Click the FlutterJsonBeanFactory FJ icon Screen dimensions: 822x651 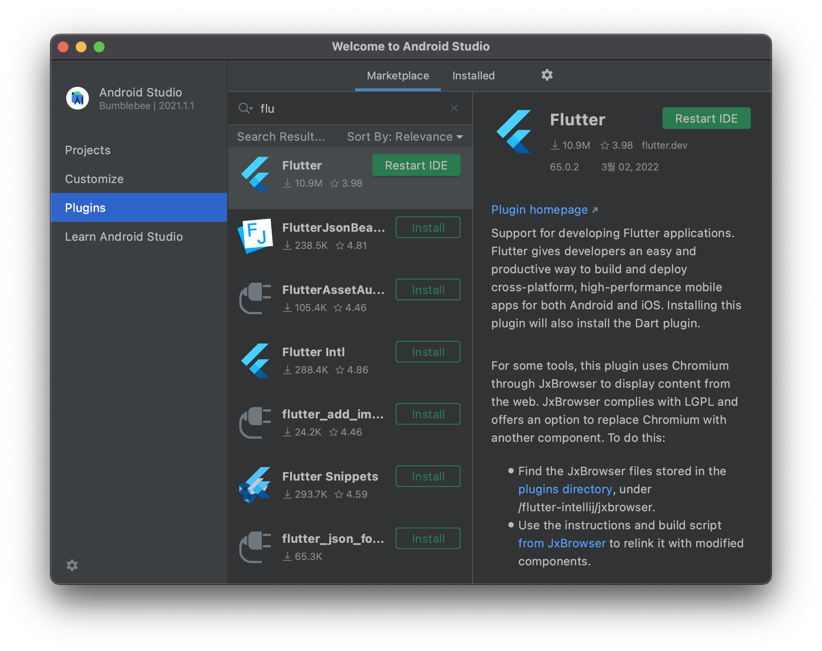point(256,236)
